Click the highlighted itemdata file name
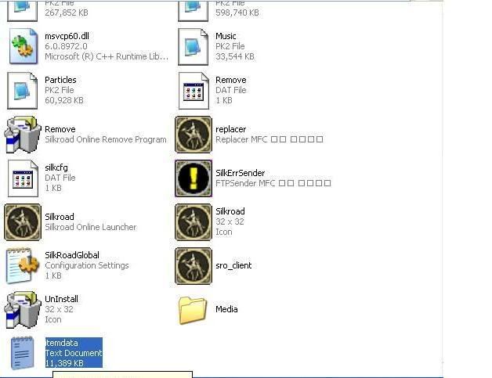 coord(61,343)
